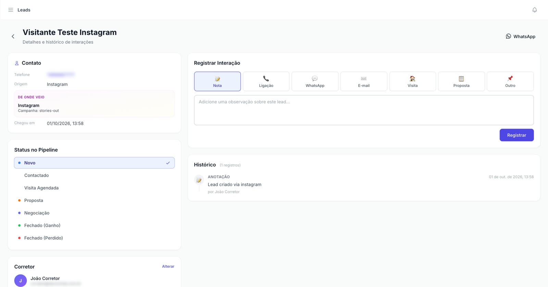Click the 'Leads' title in the top bar

[x=24, y=10]
